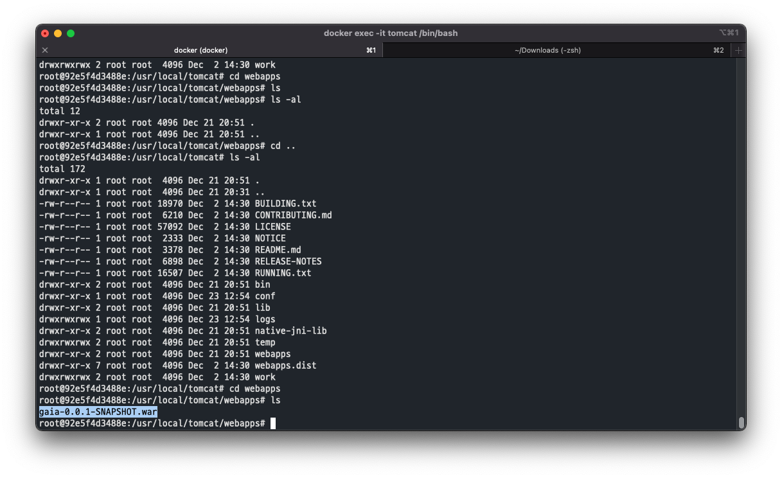Switch to the ~/Downloads (-zsh) tab
The width and height of the screenshot is (782, 478).
[x=556, y=50]
